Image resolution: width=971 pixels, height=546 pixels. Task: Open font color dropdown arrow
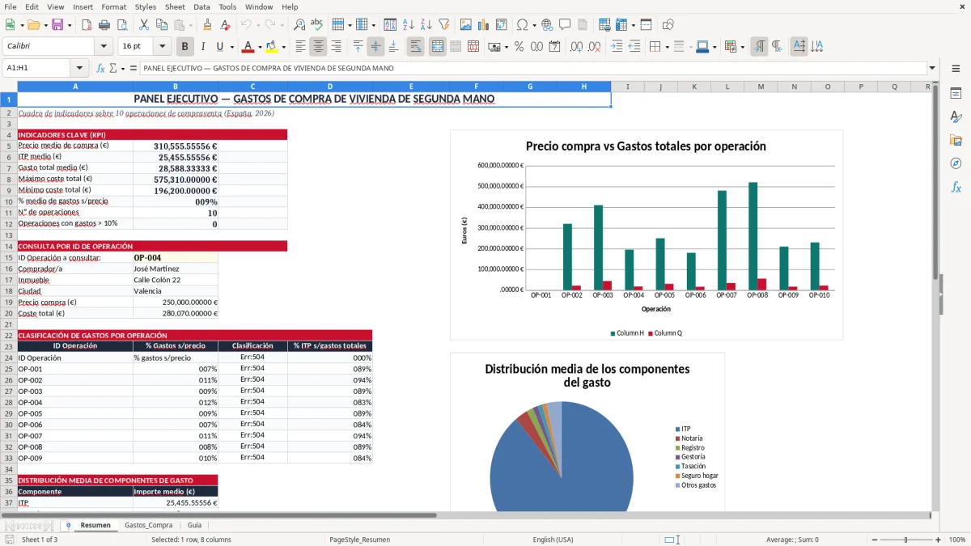(259, 47)
